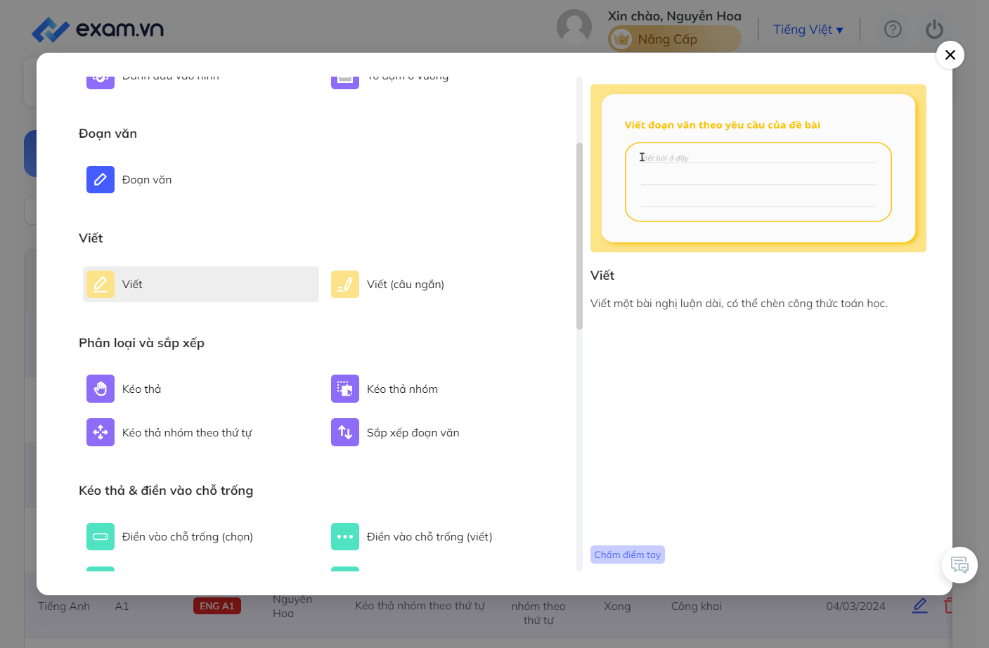This screenshot has width=989, height=648.
Task: Edit the Tiếng Anh A1 row
Action: pyautogui.click(x=919, y=605)
